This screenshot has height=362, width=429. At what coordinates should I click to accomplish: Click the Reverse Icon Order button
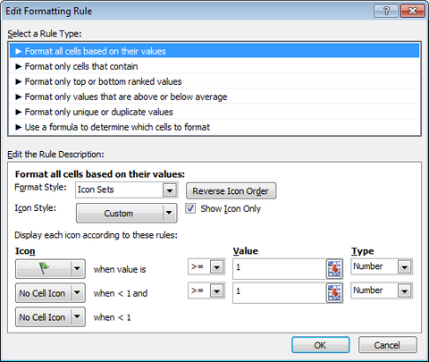tap(231, 190)
